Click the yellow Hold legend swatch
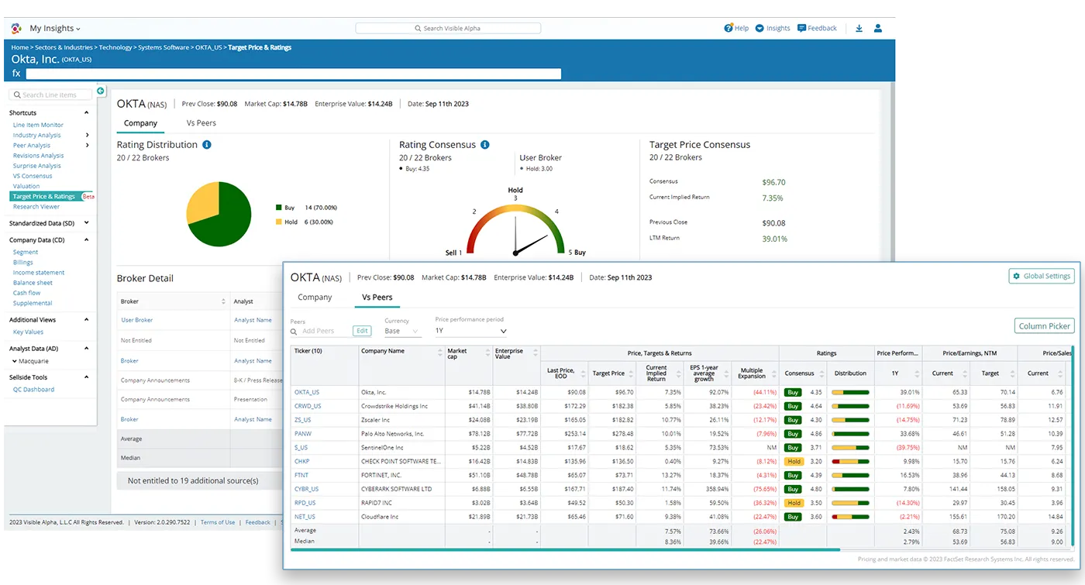Viewport: 1085px width, 585px height. (x=279, y=222)
